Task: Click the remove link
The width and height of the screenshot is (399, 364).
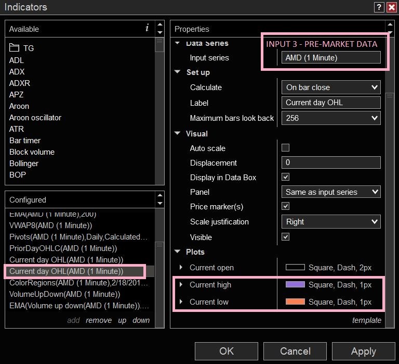Action: click(99, 320)
